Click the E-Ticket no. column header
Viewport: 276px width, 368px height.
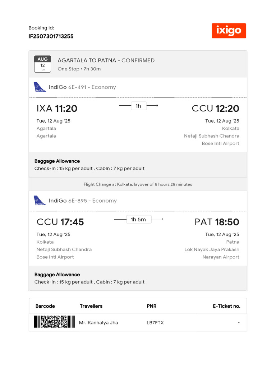coord(226,306)
